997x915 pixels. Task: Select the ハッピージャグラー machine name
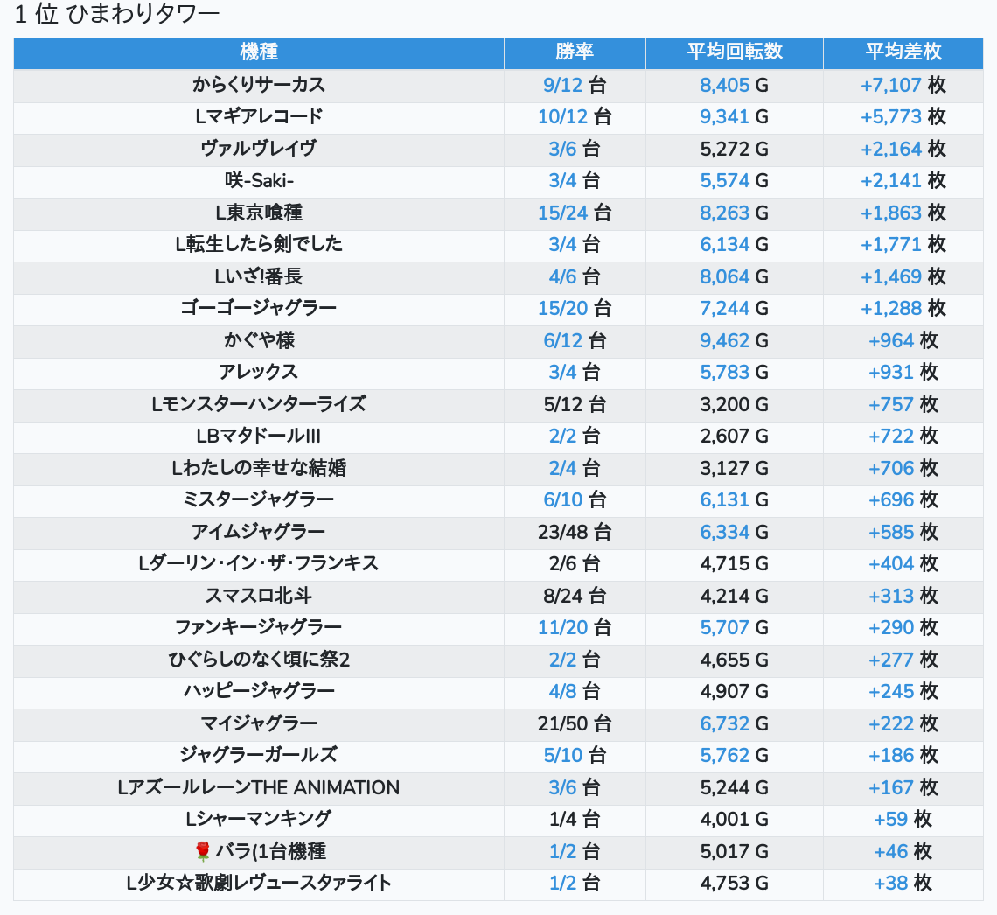(x=259, y=692)
